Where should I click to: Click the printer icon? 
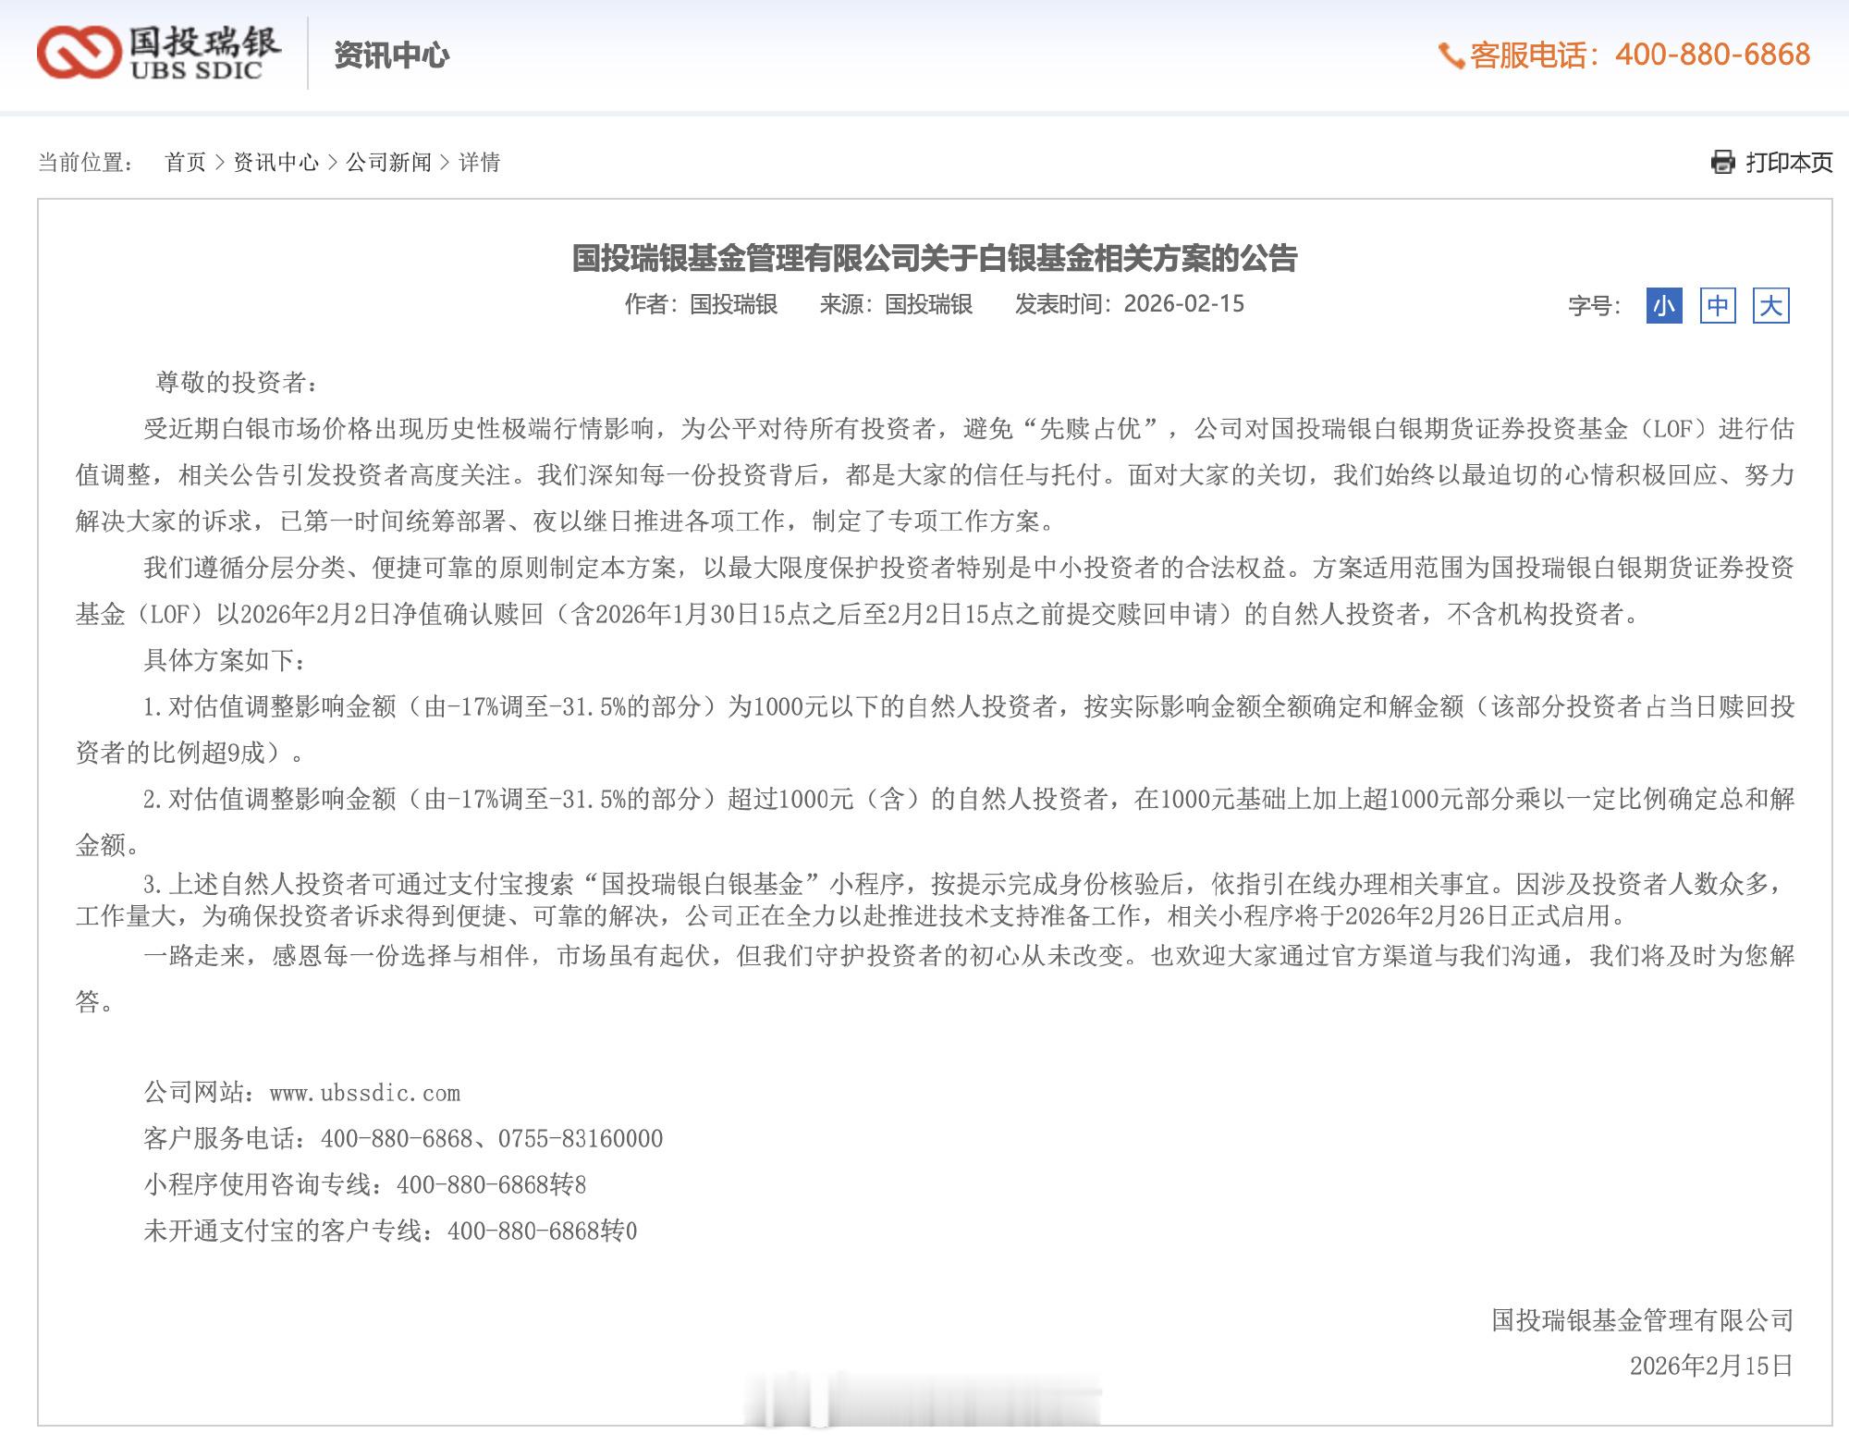tap(1723, 163)
